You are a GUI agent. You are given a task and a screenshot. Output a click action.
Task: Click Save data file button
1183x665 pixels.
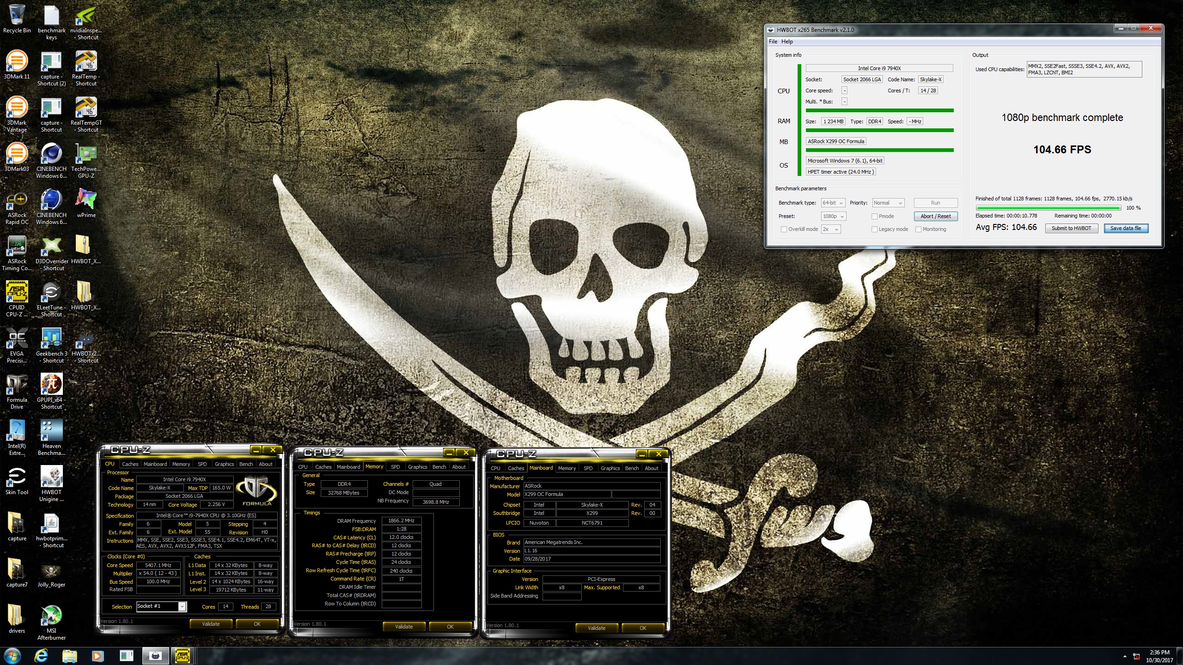coord(1126,228)
